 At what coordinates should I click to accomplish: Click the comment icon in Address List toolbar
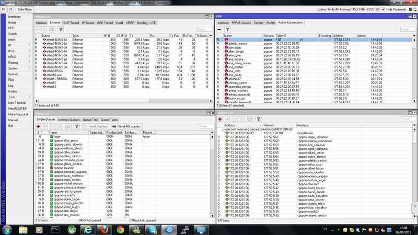[250, 119]
